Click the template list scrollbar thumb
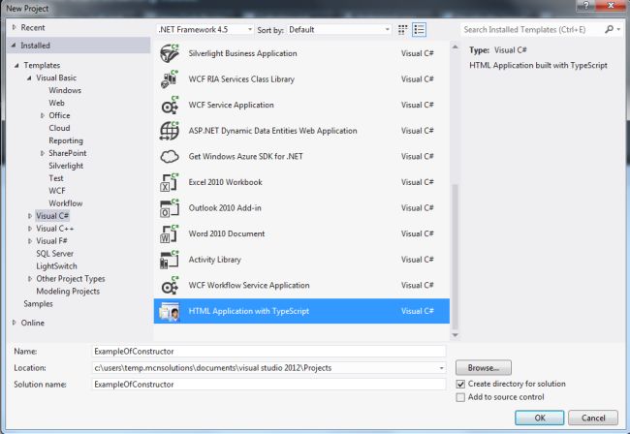630x434 pixels. pos(455,256)
